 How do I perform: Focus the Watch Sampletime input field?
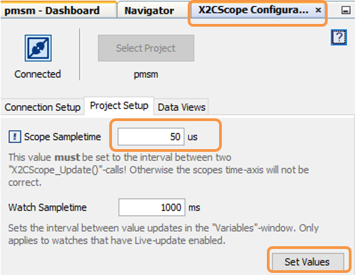point(152,207)
